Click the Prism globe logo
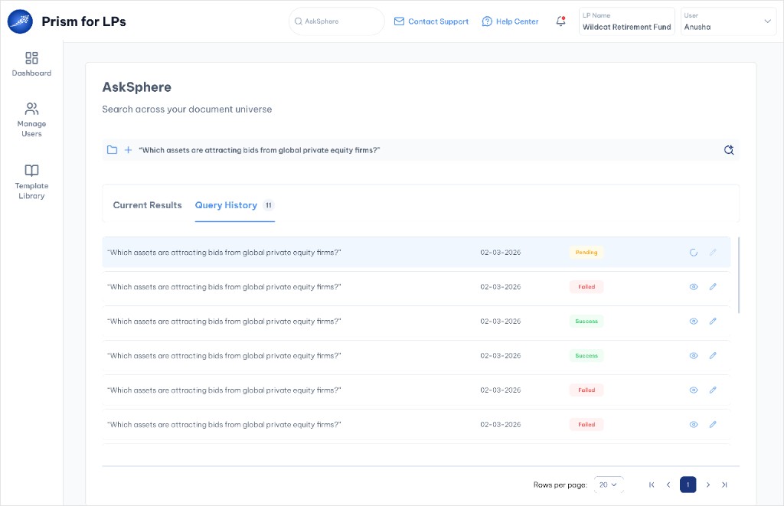 click(x=20, y=21)
